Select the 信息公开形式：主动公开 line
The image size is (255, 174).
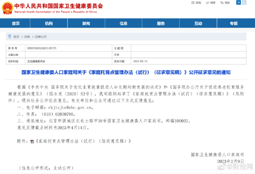pyautogui.click(x=46, y=168)
